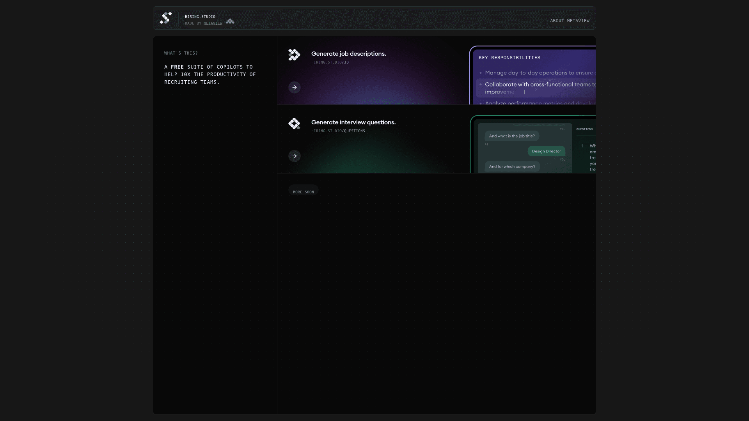
Task: Click the WHAT'S THIS? sidebar heading
Action: (181, 53)
